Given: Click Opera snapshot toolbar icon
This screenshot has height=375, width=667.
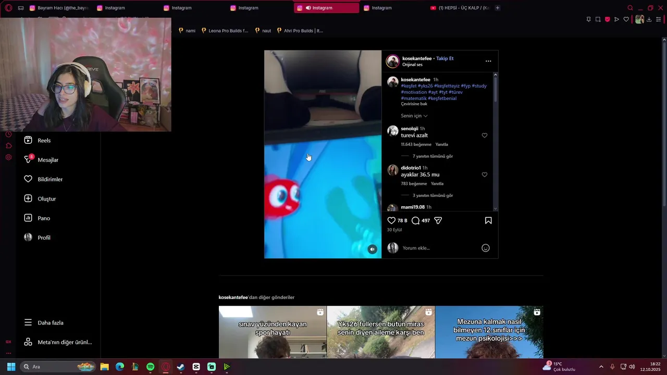Looking at the screenshot, I should coord(598,19).
